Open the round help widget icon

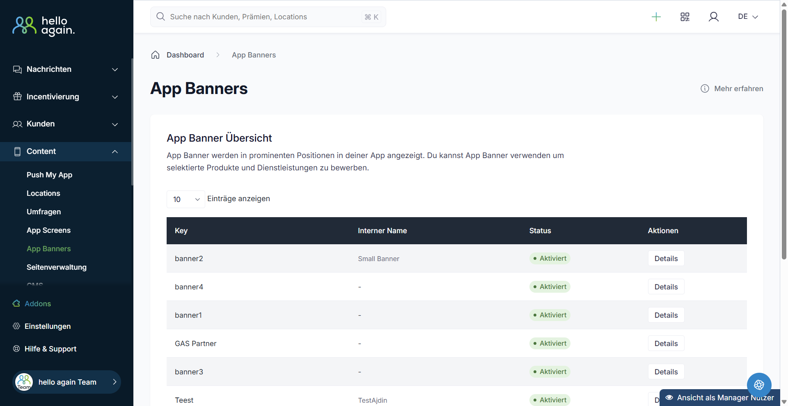point(759,385)
